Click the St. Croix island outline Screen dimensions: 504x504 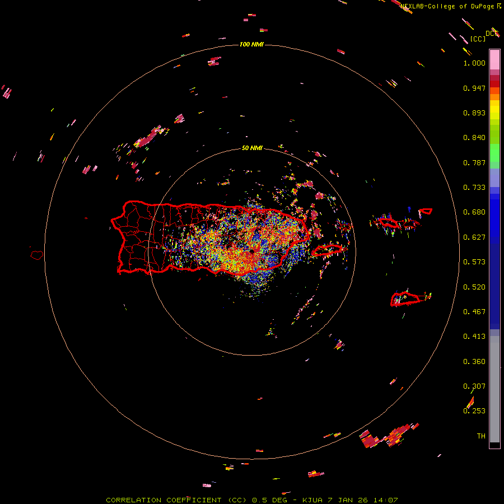[x=405, y=298]
